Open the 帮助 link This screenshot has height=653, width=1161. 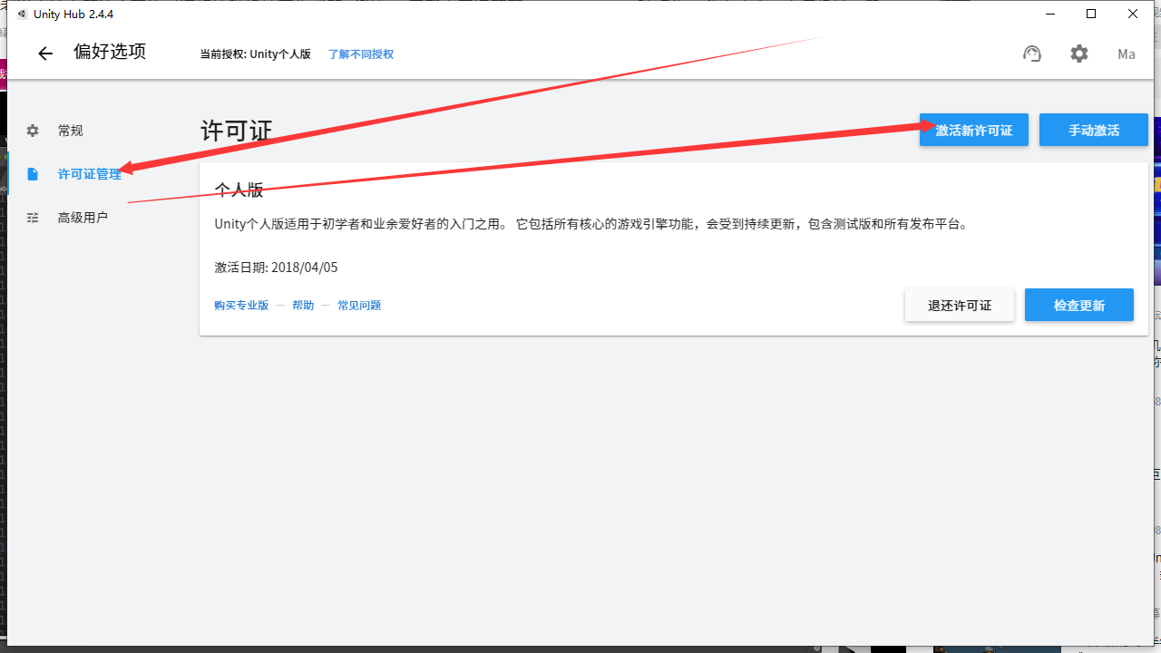[x=303, y=305]
